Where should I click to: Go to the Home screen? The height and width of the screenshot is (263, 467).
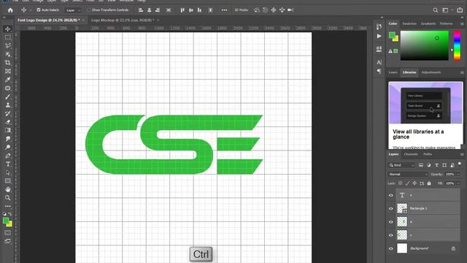[10, 10]
